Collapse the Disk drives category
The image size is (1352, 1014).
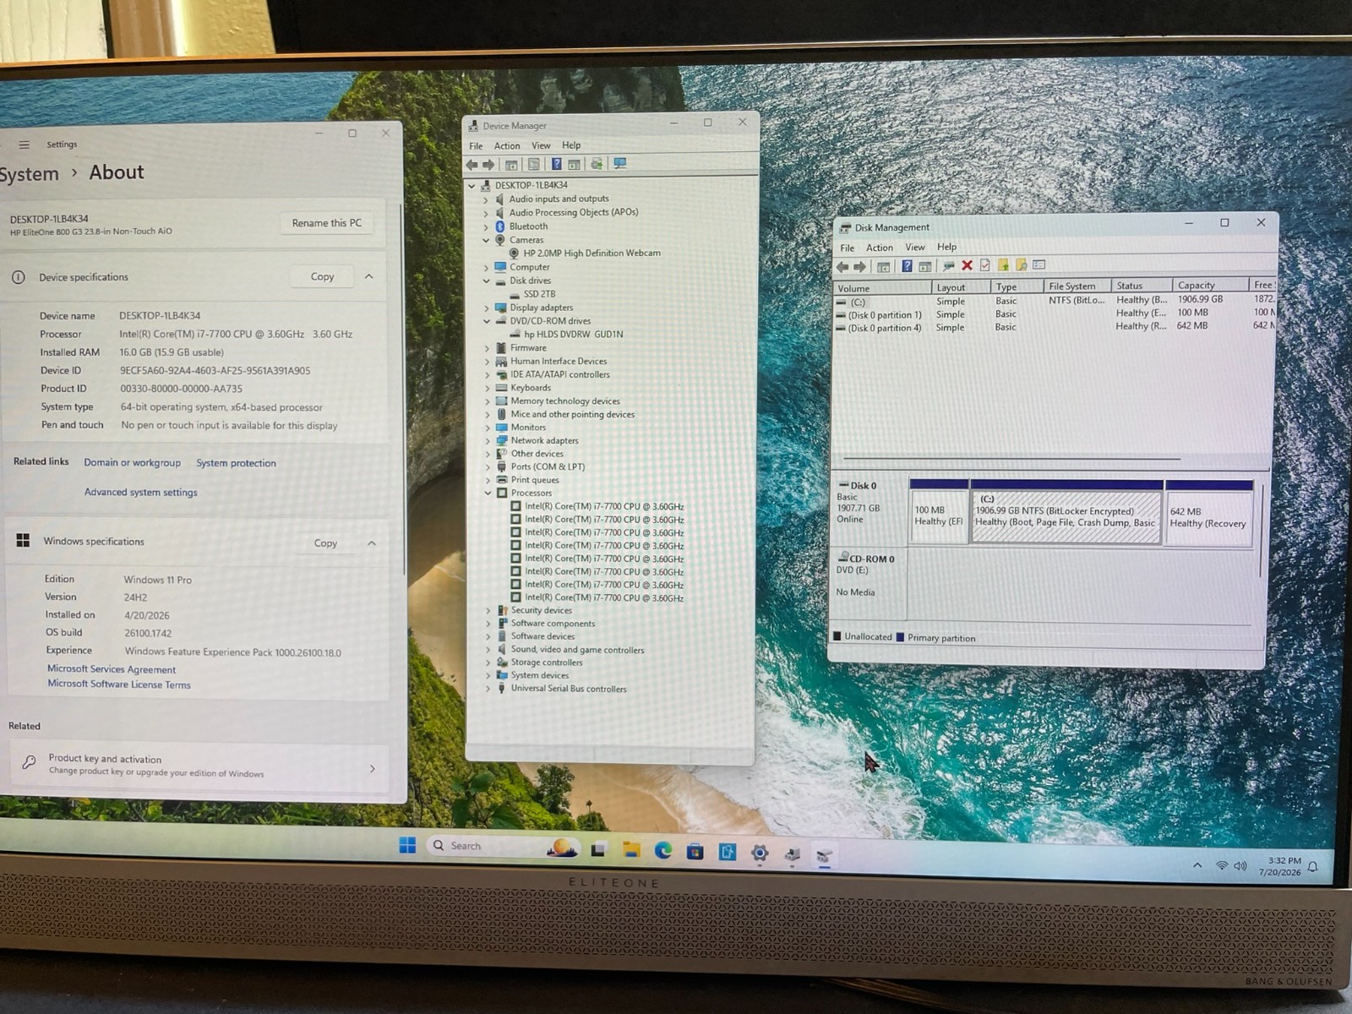point(487,281)
